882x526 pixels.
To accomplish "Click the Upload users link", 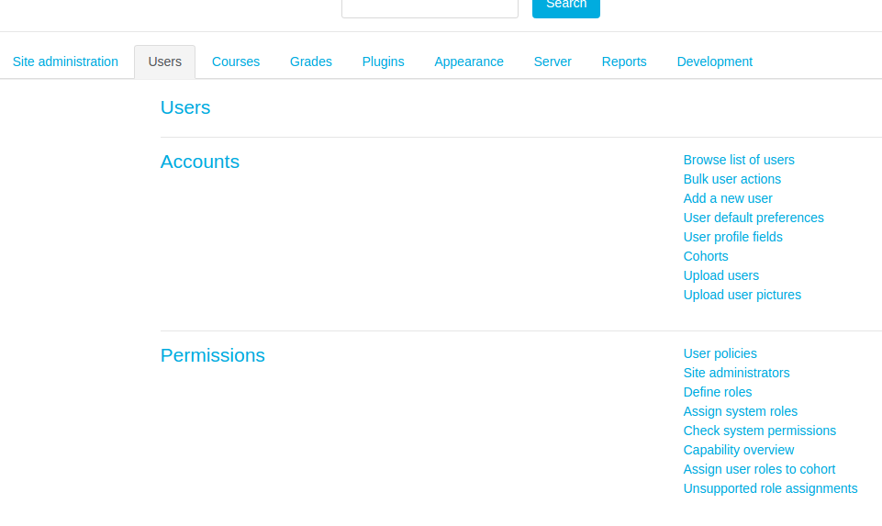I will (x=720, y=275).
